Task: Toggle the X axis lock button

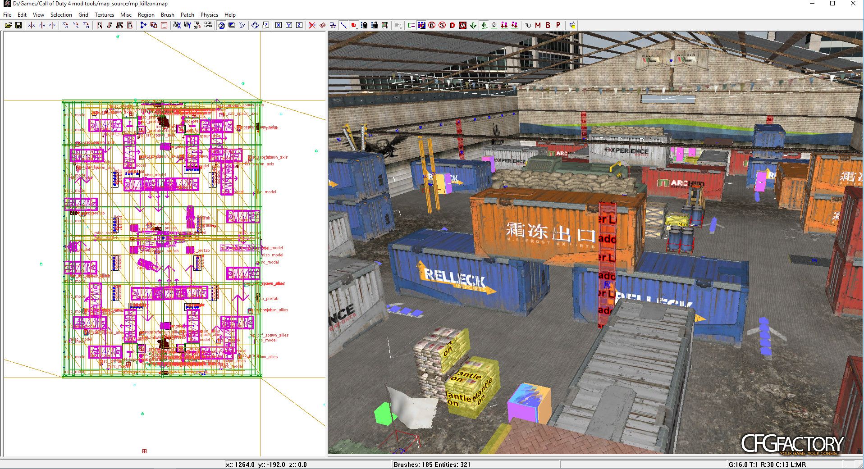Action: pos(279,25)
